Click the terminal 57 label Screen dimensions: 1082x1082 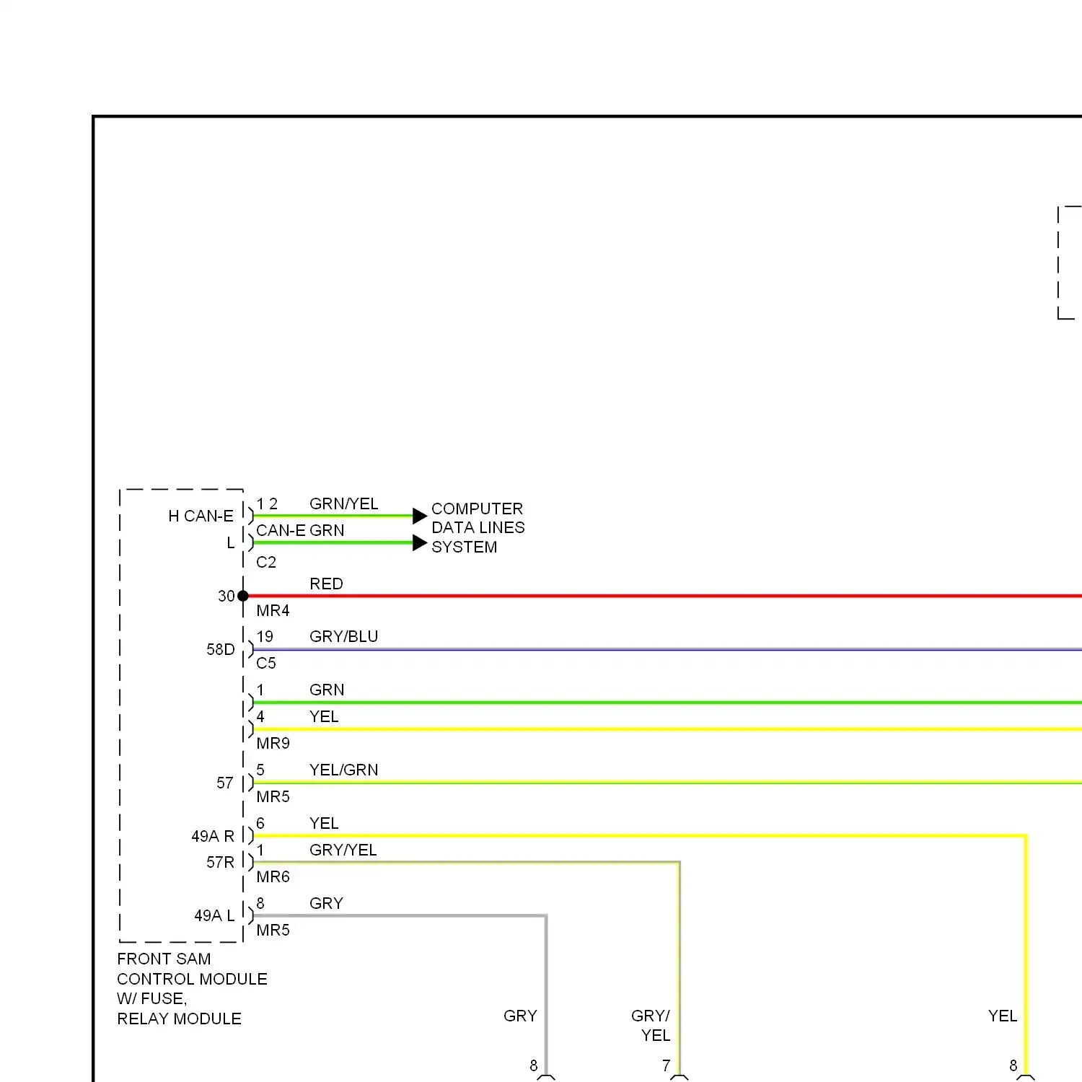[225, 783]
